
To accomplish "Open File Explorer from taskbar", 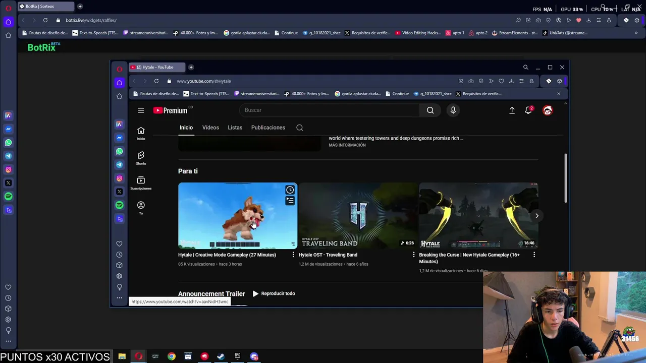I will (122, 356).
